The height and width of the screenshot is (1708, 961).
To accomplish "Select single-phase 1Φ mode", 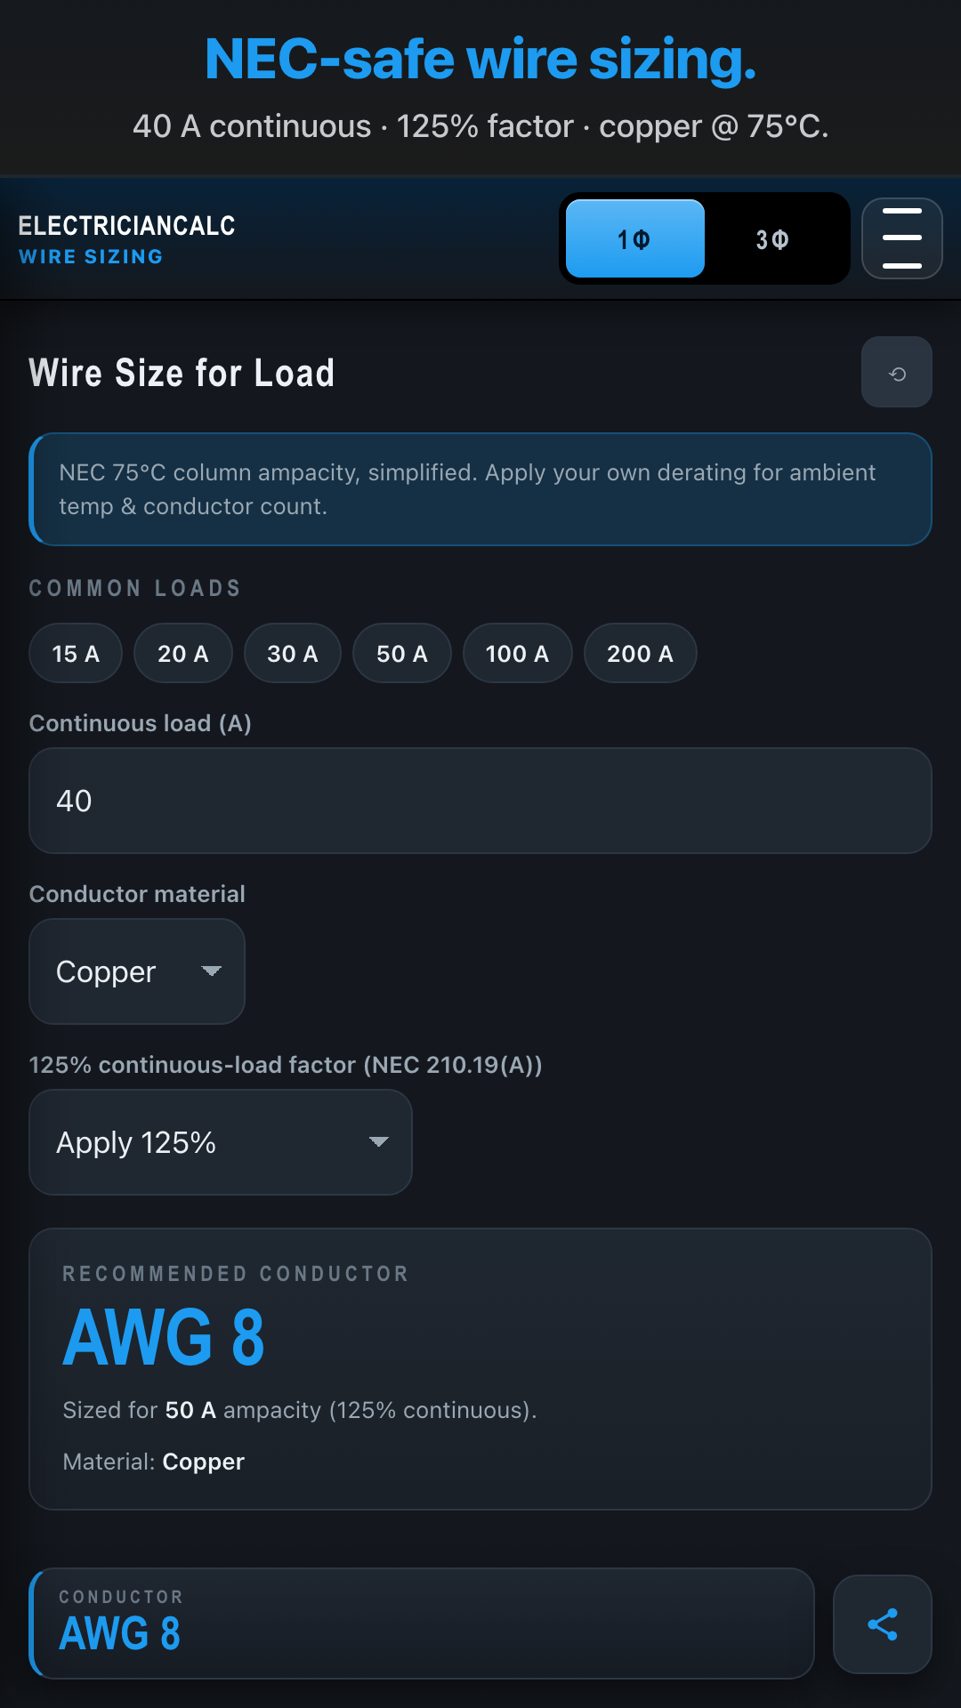I will [634, 238].
